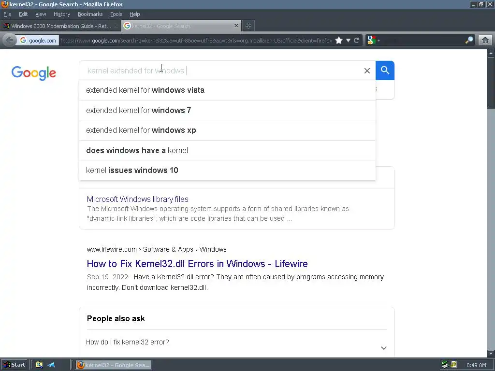Open the Bookmarks menu
This screenshot has width=495, height=371.
[x=90, y=14]
